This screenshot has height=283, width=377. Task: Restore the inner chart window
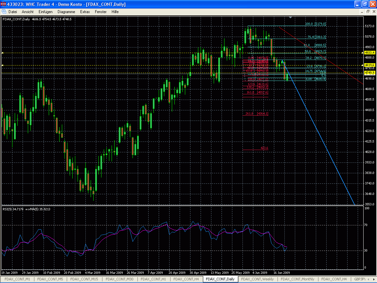pos(368,11)
